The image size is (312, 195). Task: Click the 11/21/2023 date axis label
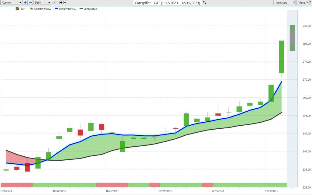click(x=112, y=191)
